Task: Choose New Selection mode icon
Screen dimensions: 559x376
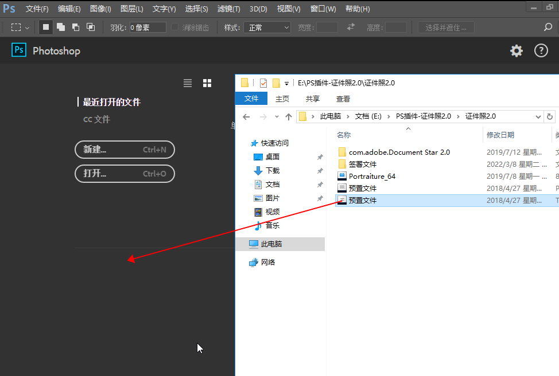Action: click(46, 27)
